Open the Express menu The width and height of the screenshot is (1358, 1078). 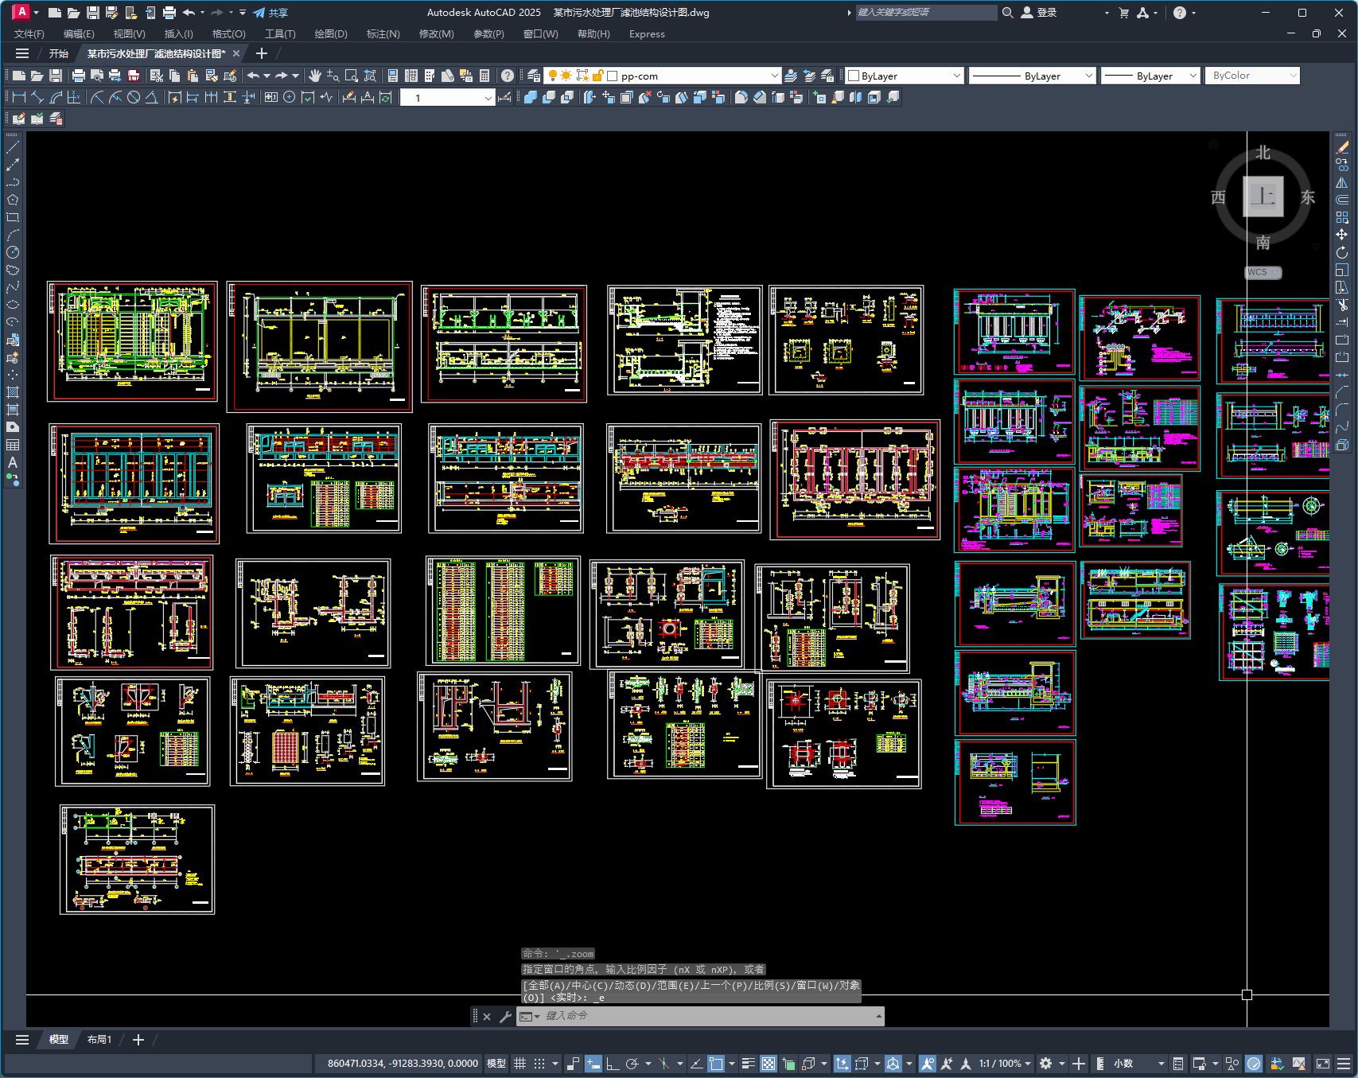pos(647,33)
